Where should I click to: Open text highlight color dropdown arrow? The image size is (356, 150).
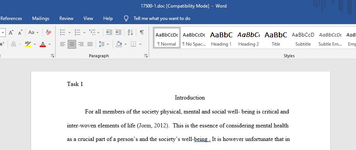pyautogui.click(x=35, y=44)
